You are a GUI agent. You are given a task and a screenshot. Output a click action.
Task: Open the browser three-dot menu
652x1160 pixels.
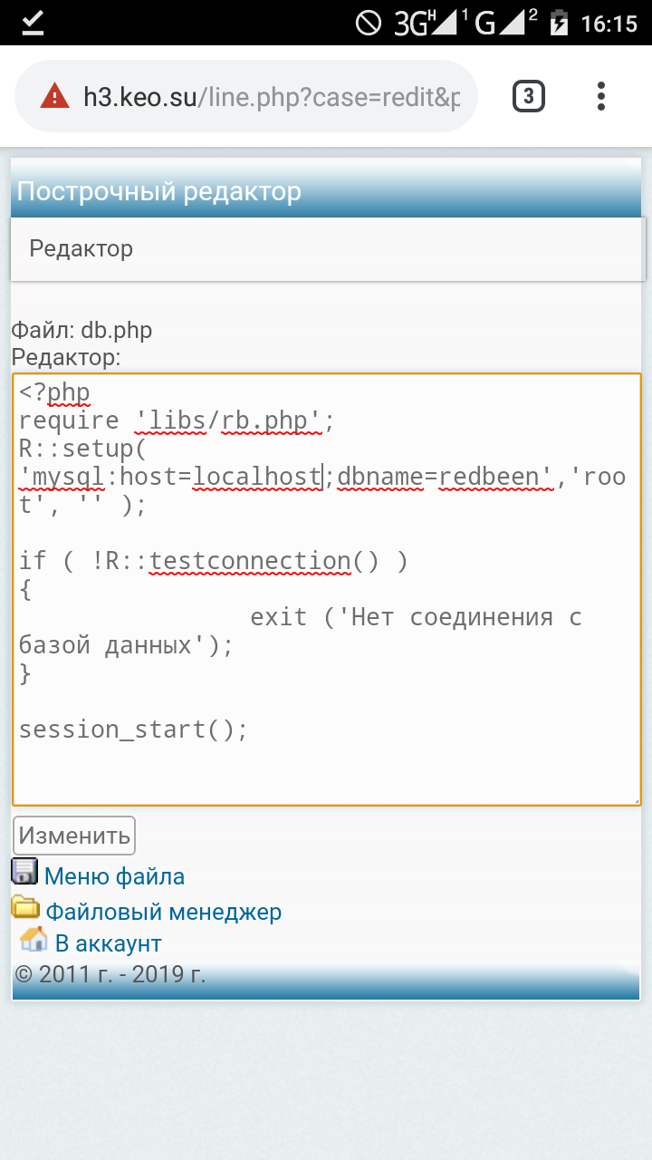click(x=601, y=96)
